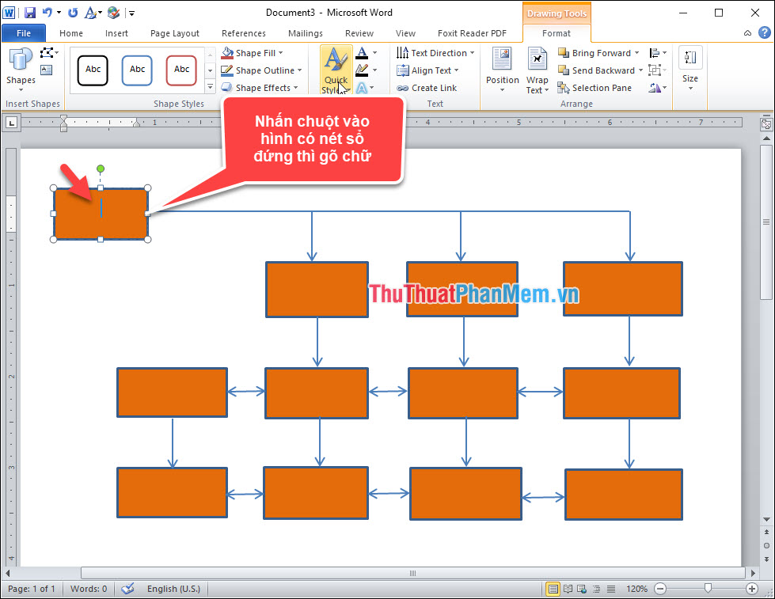
Task: Expand the Shape Styles gallery
Action: tap(209, 85)
